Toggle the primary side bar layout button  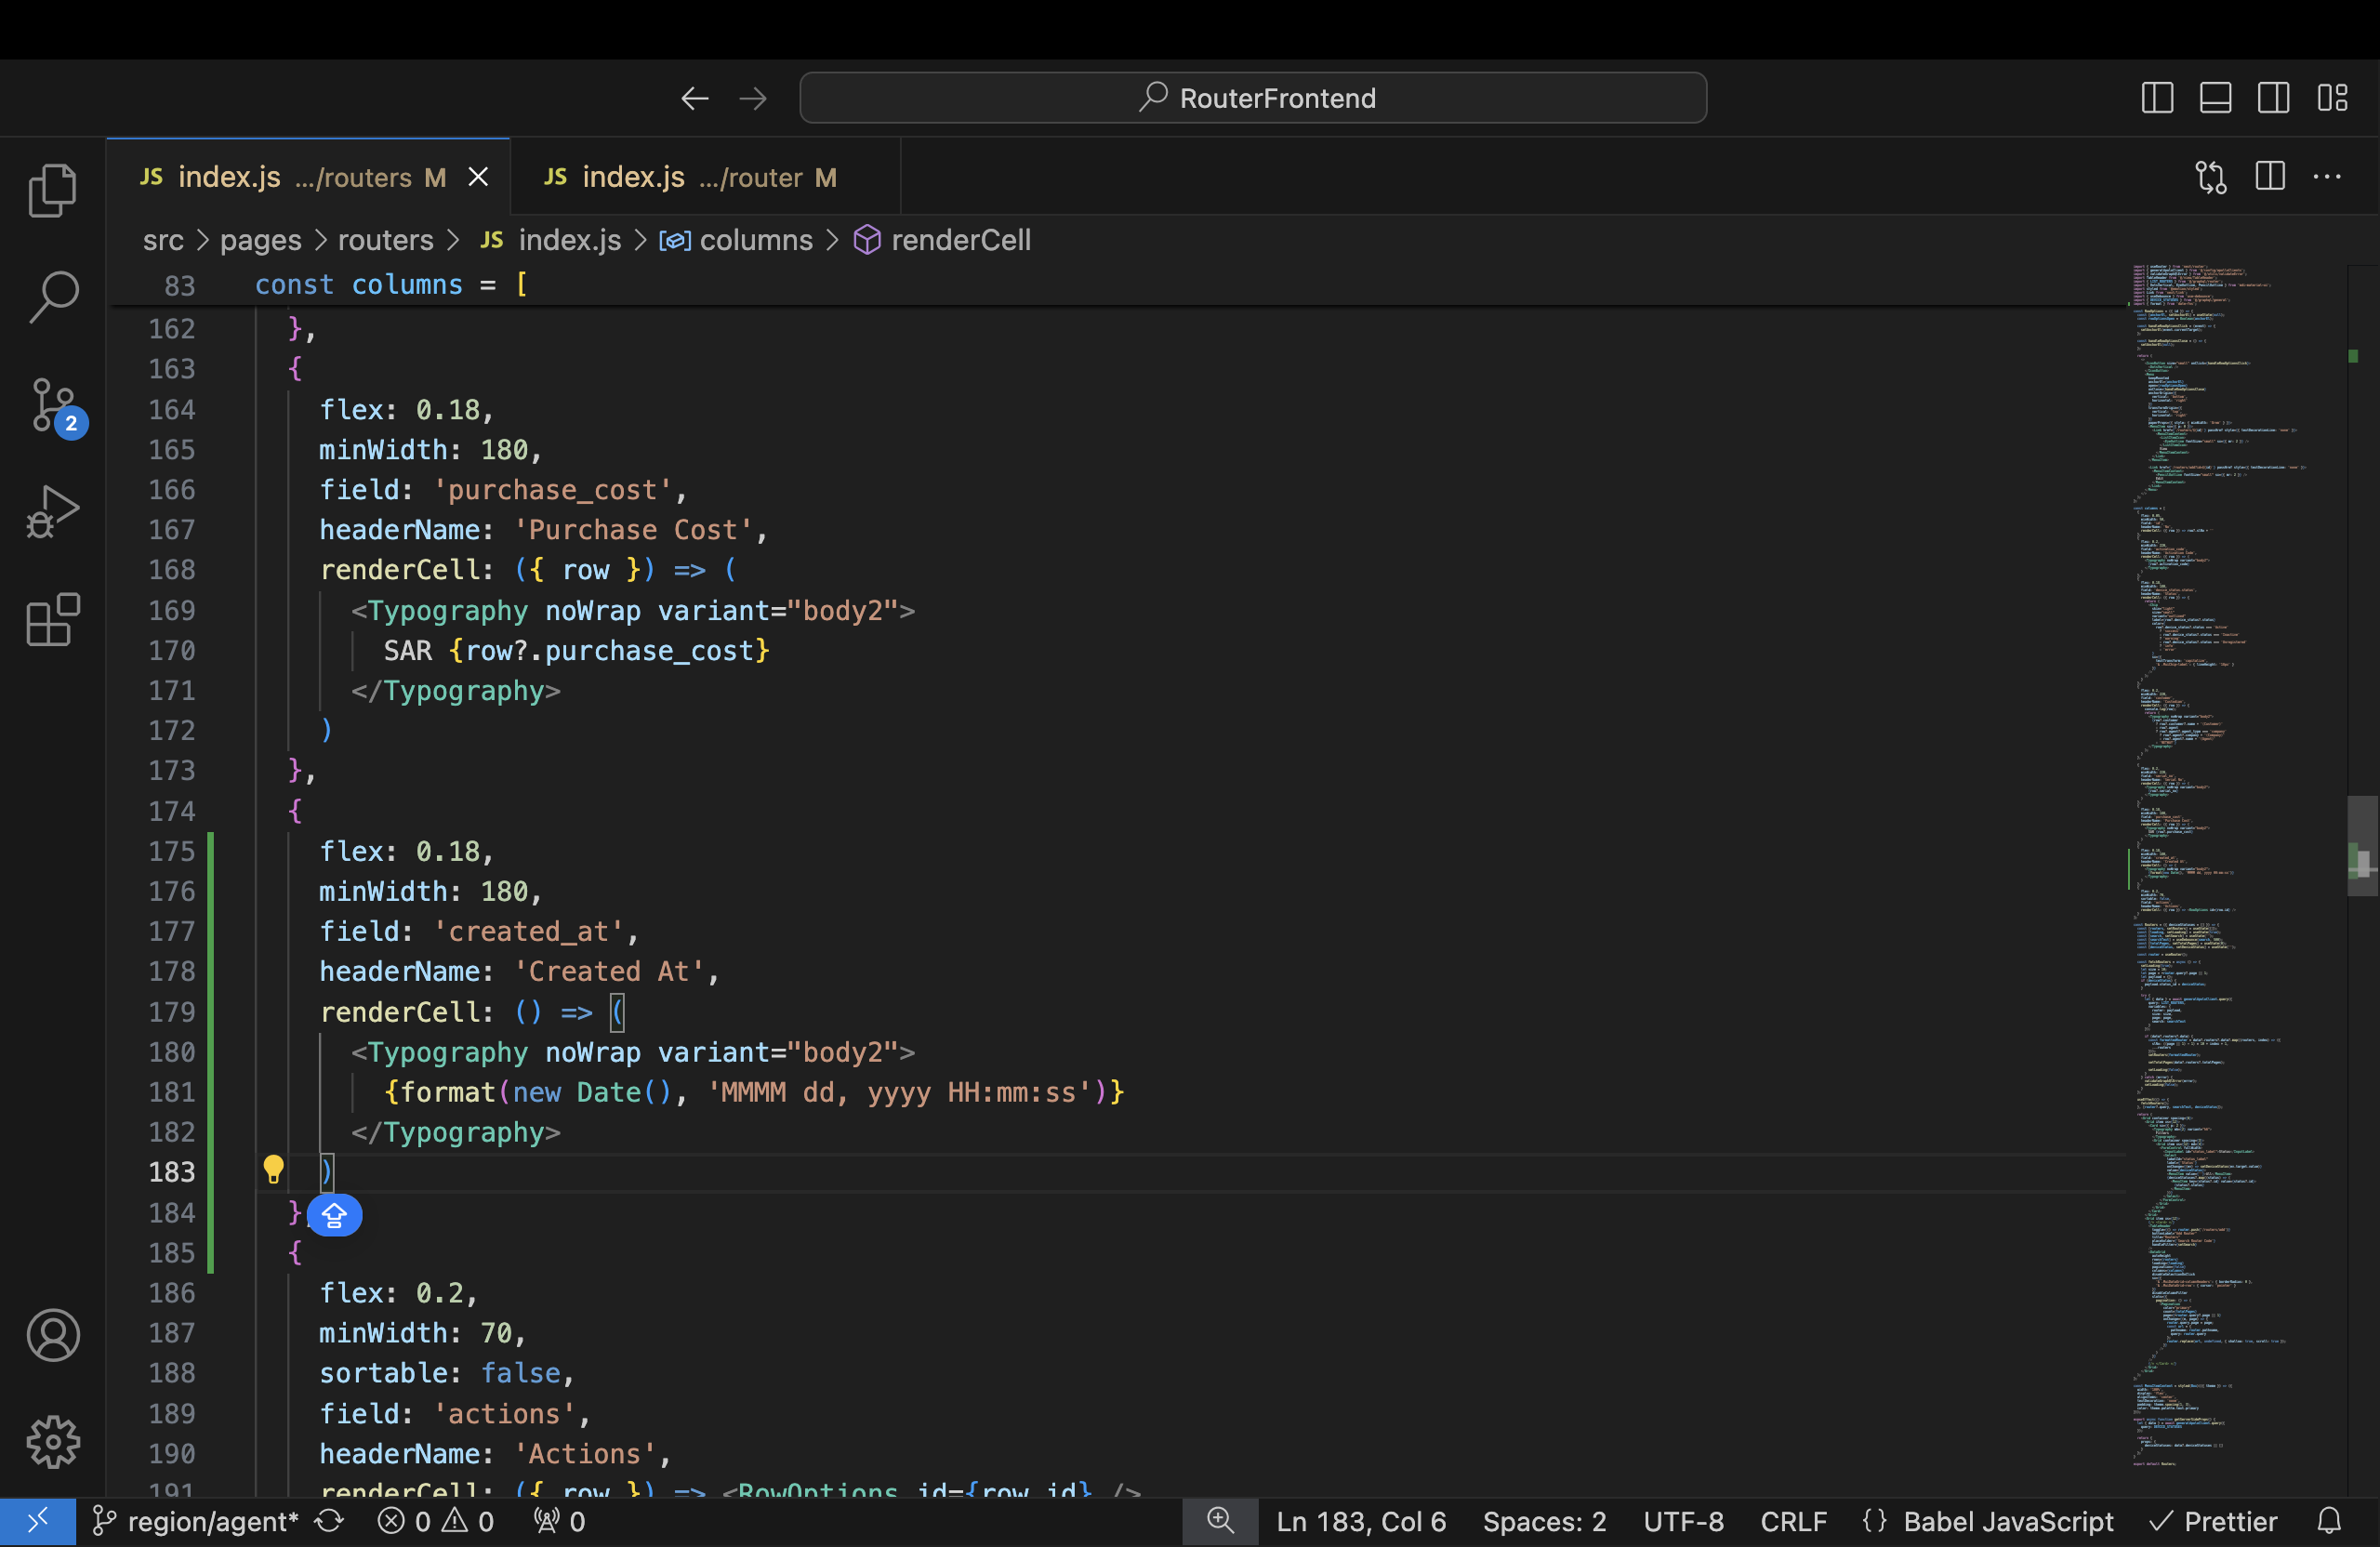2157,98
